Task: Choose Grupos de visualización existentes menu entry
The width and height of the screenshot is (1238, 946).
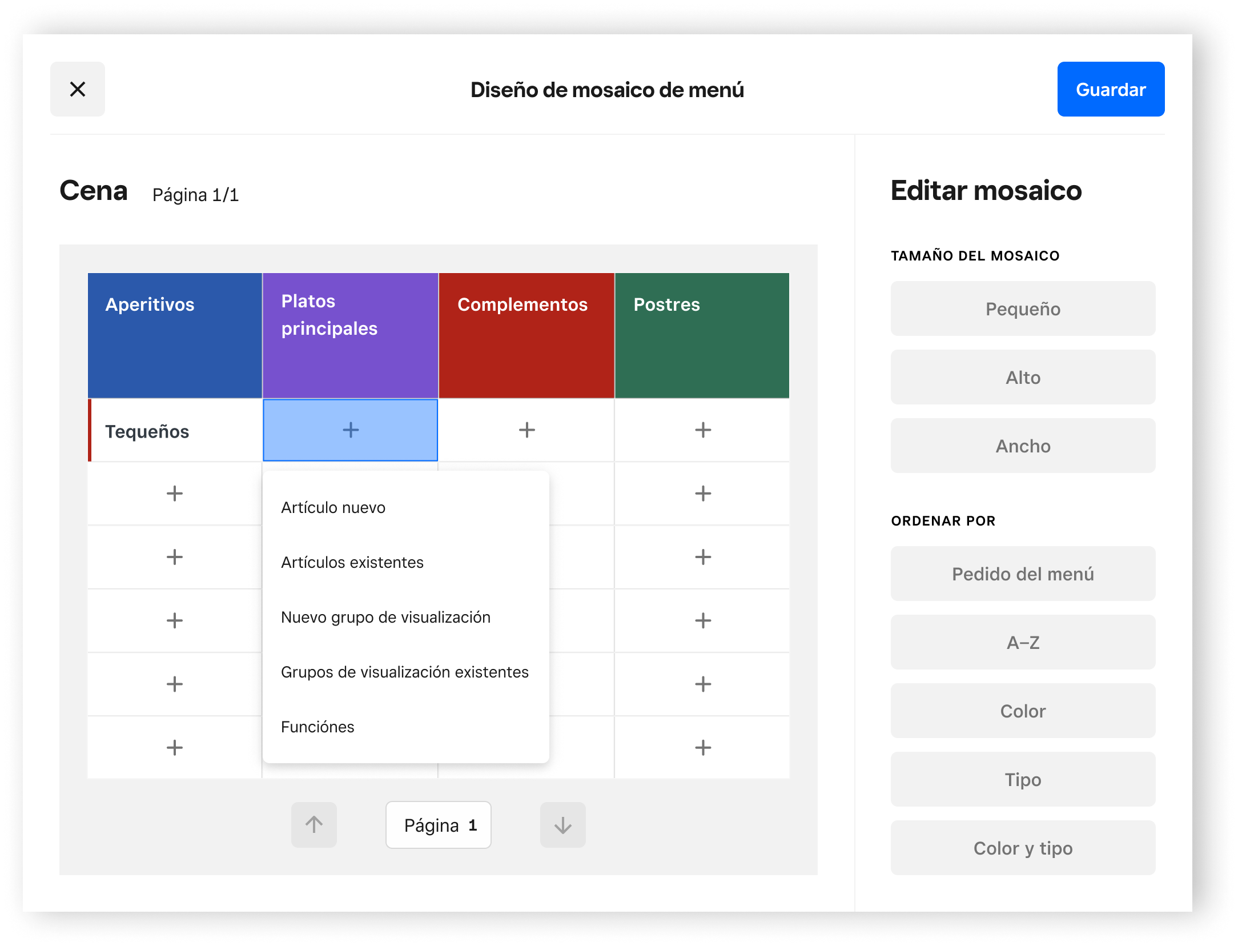Action: coord(404,672)
